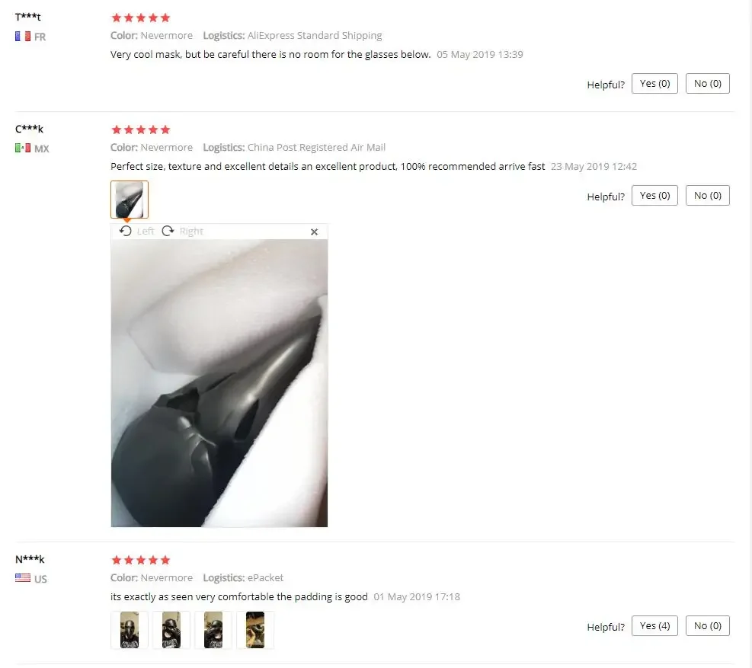Open N***k's first photo thumbnail
Viewport: 752px width, 668px height.
[x=130, y=630]
